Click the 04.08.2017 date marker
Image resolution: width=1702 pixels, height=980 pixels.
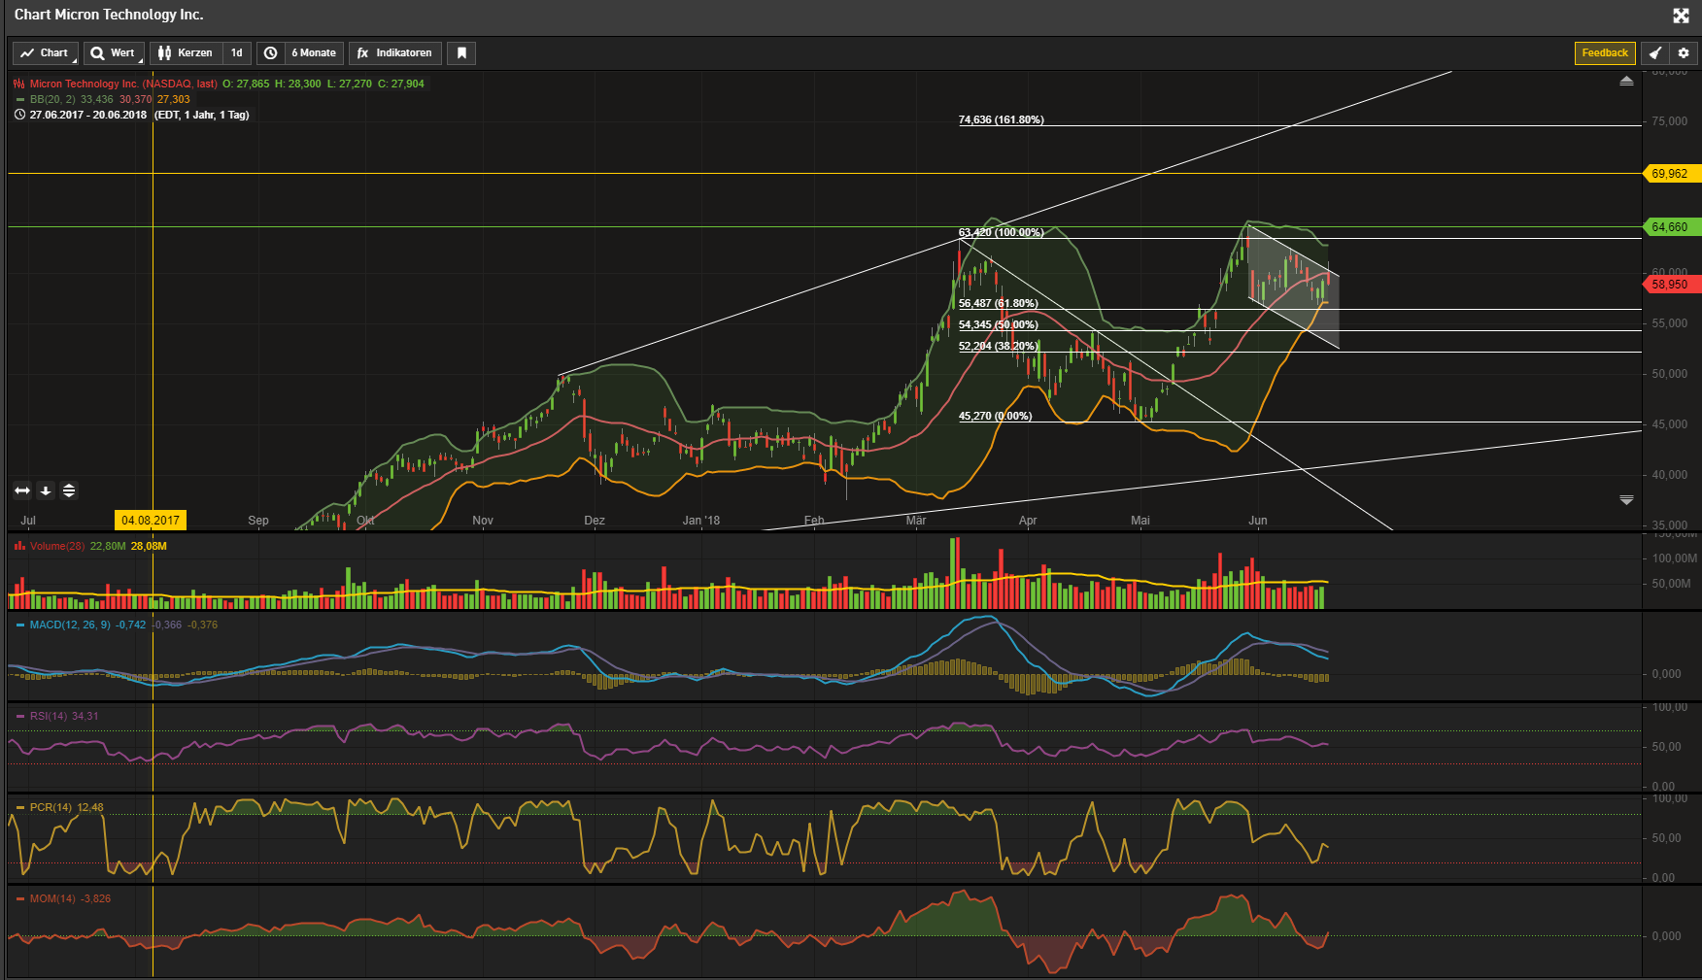pos(150,521)
